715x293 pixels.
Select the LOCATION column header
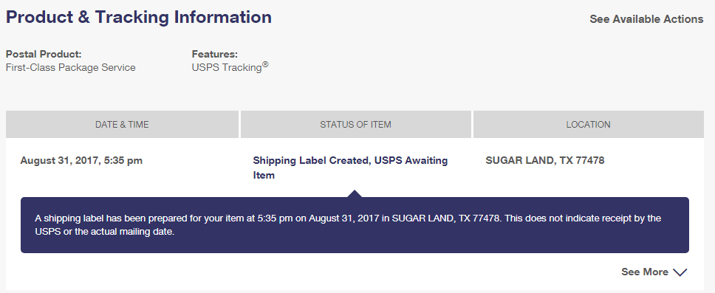588,125
